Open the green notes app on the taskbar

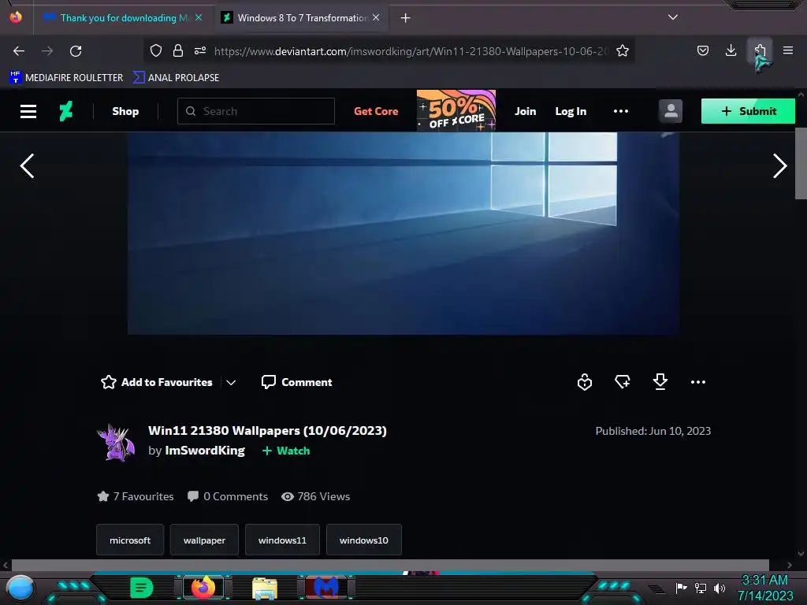click(x=142, y=588)
